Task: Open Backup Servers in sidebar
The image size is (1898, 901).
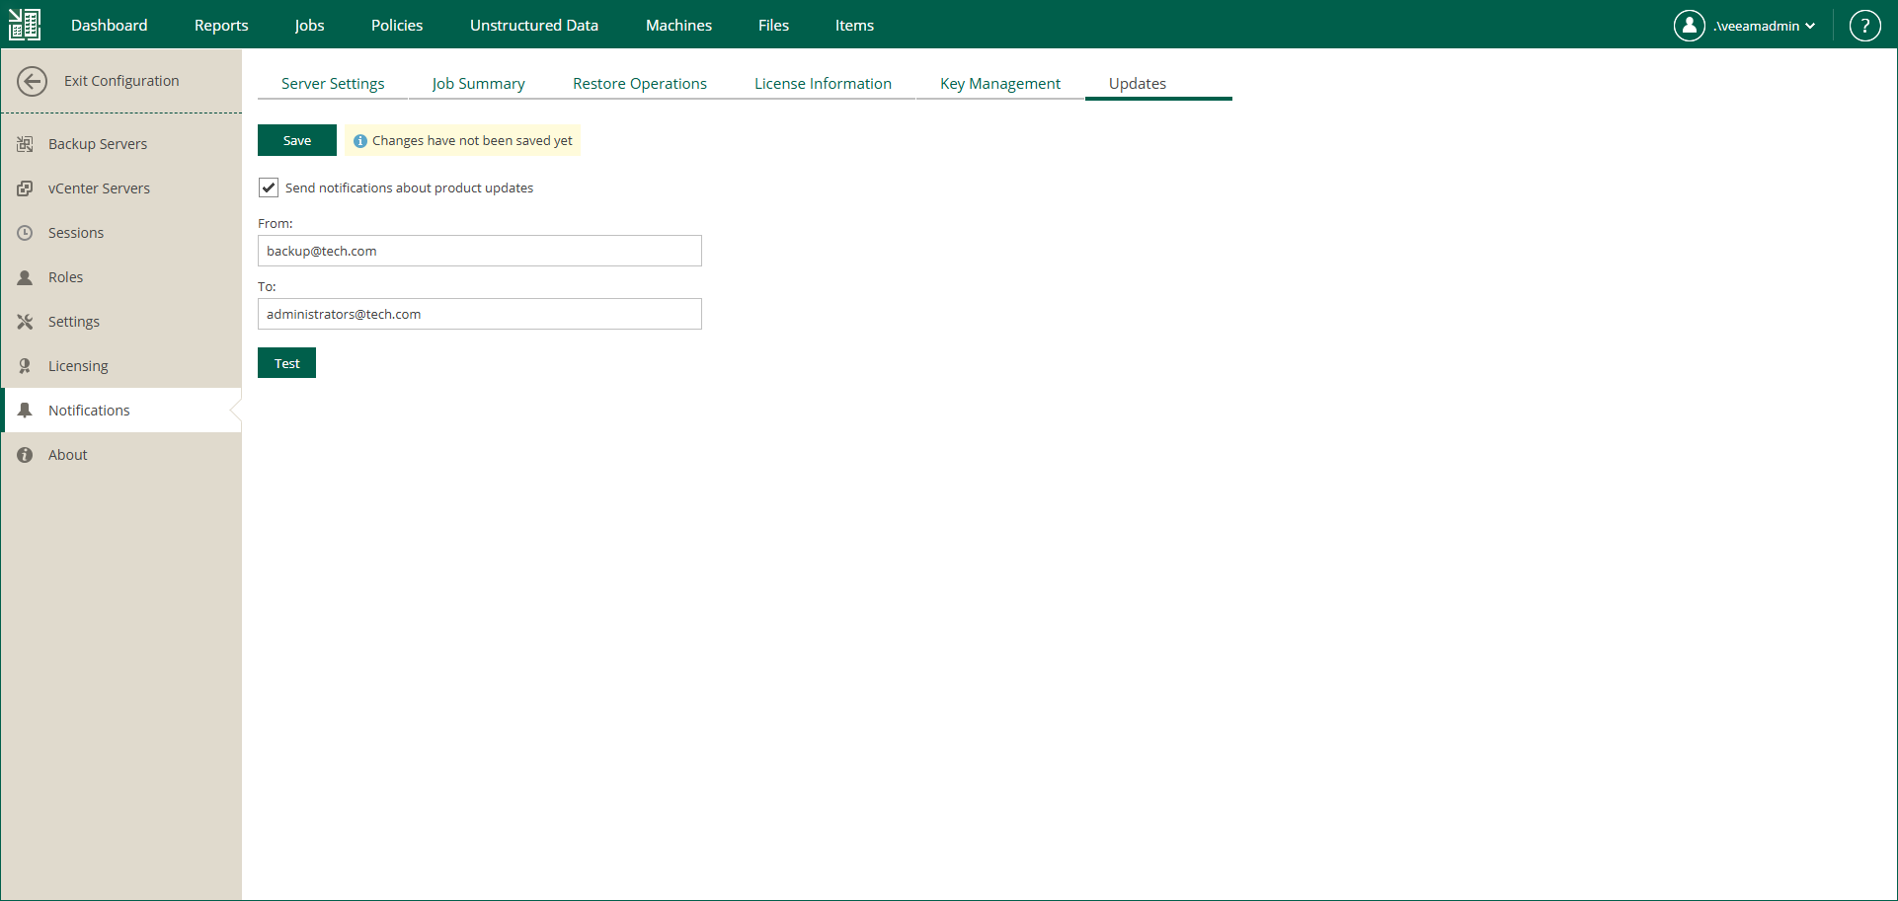Action: 120,144
